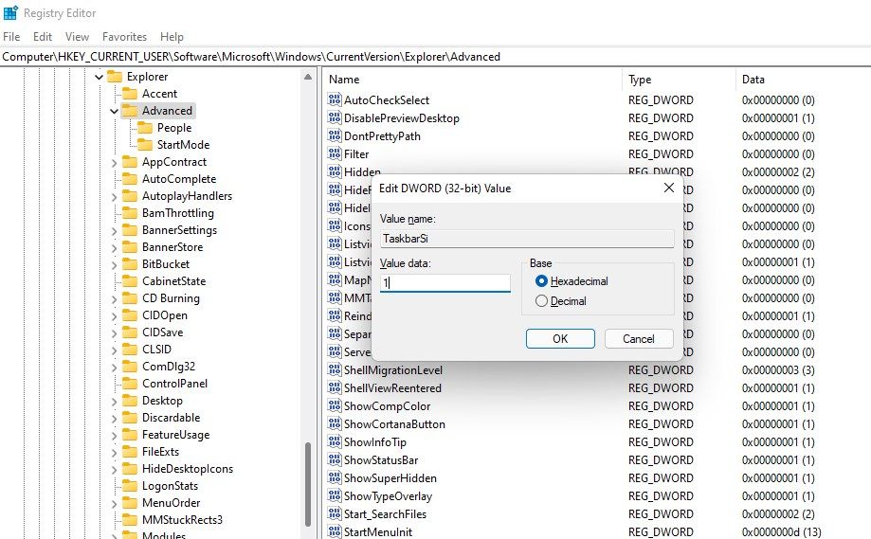
Task: Click the Accent folder icon
Action: pos(130,93)
